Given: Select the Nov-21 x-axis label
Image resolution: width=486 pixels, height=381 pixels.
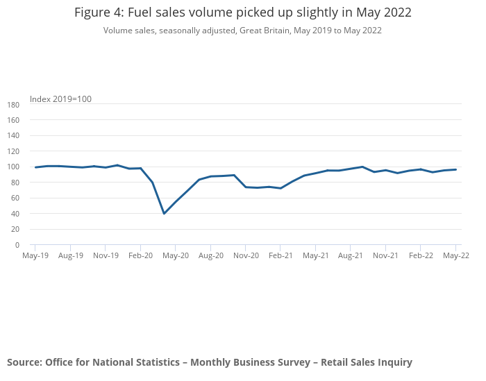Looking at the screenshot, I should pos(386,255).
